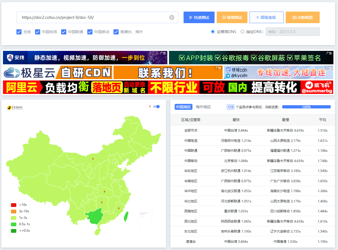This screenshot has width=338, height=250.
Task: Click the orange 3s-10s legend swatch
Action: coord(14,211)
